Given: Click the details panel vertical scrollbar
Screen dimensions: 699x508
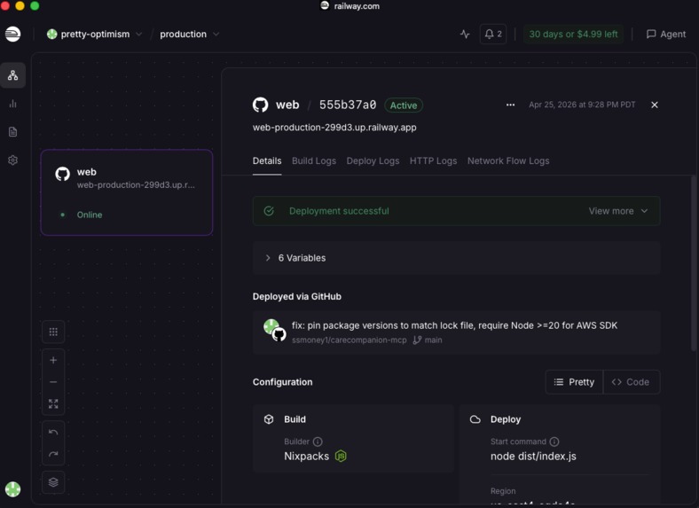Looking at the screenshot, I should 693,263.
